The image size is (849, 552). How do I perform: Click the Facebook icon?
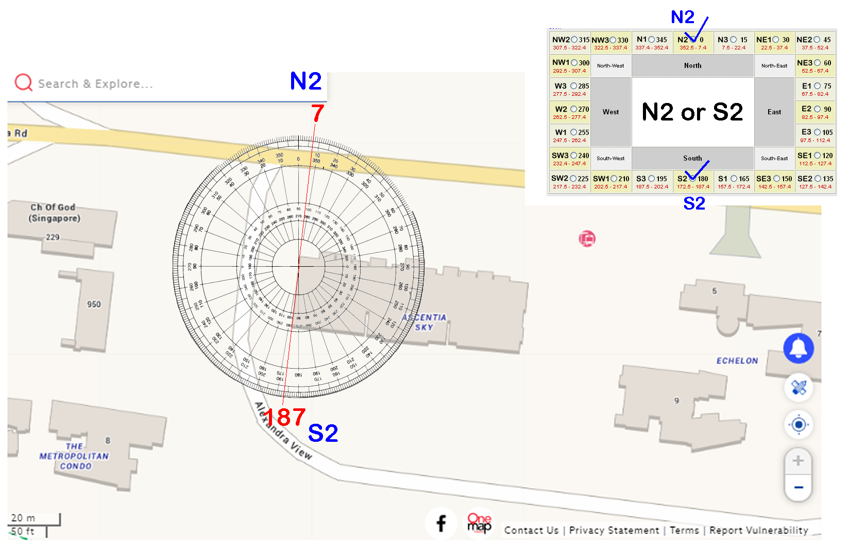(441, 524)
